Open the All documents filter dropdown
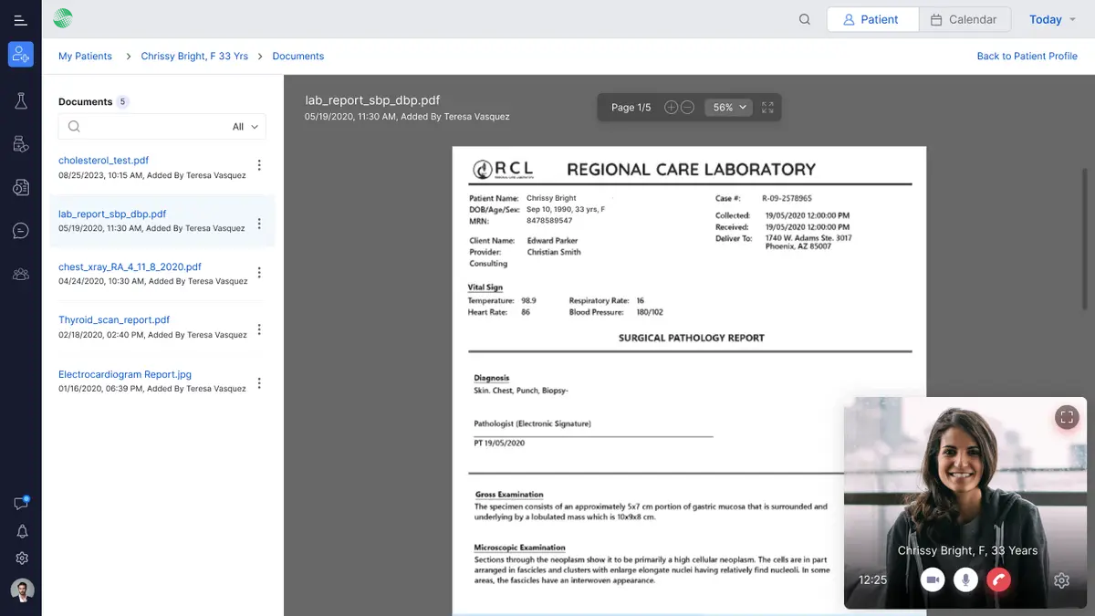This screenshot has height=616, width=1095. point(245,127)
